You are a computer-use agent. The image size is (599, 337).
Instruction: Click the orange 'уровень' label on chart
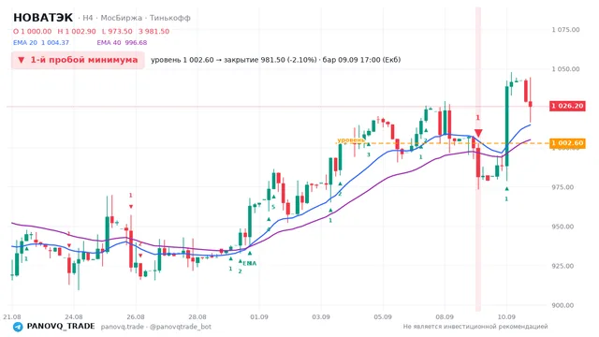(351, 140)
